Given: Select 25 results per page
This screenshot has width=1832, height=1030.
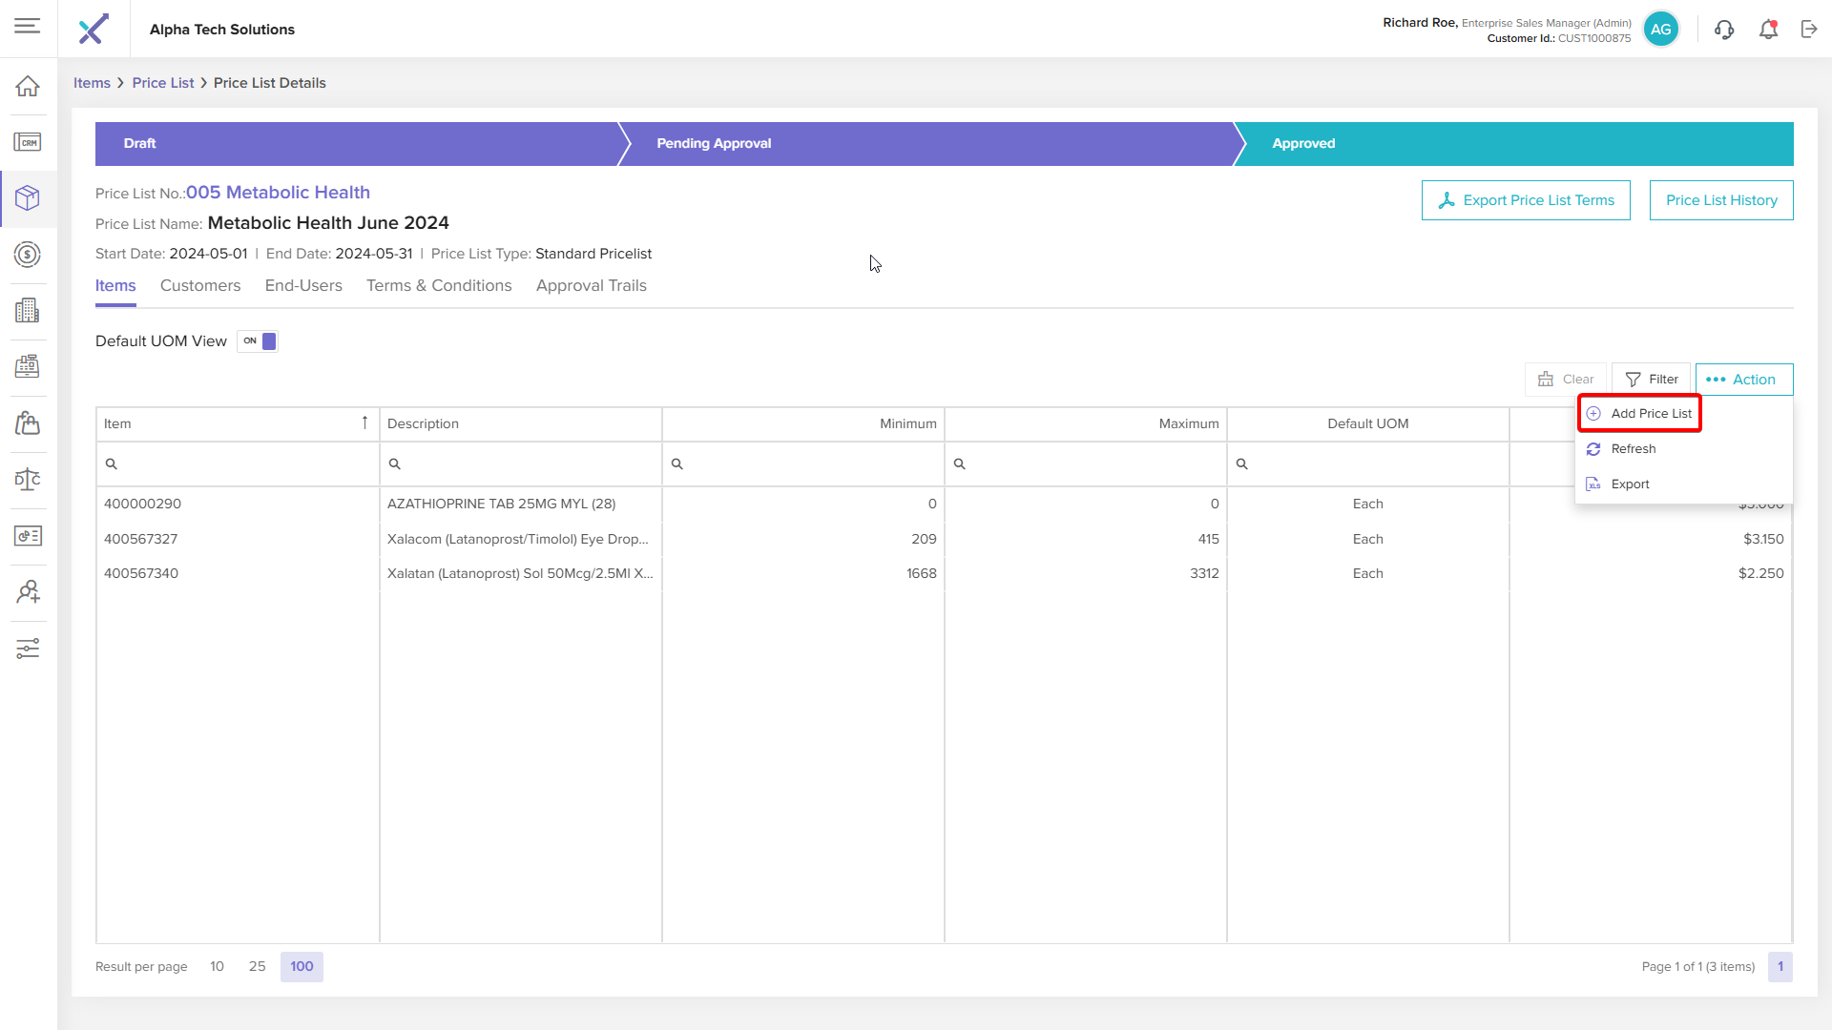Looking at the screenshot, I should [257, 966].
